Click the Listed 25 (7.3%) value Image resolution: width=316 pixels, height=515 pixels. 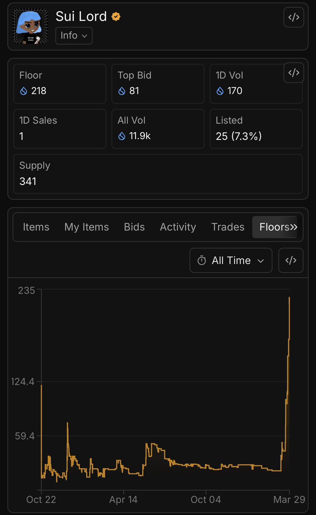tap(239, 136)
